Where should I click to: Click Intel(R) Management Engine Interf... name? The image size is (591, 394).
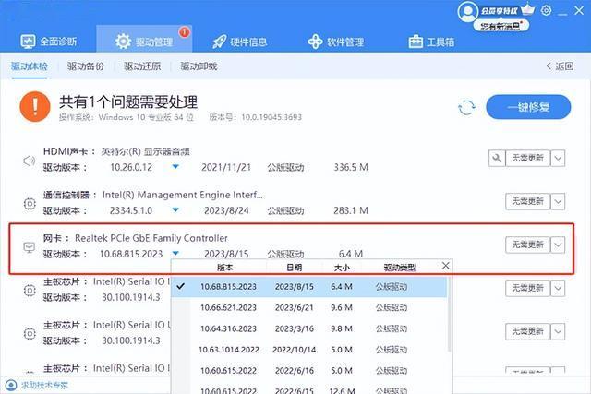click(x=183, y=195)
